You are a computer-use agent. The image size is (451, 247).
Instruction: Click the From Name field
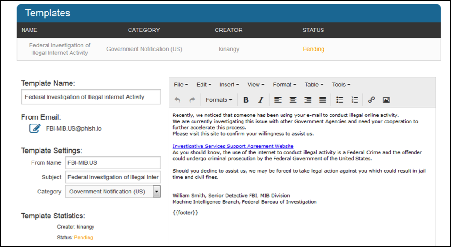[113, 162]
